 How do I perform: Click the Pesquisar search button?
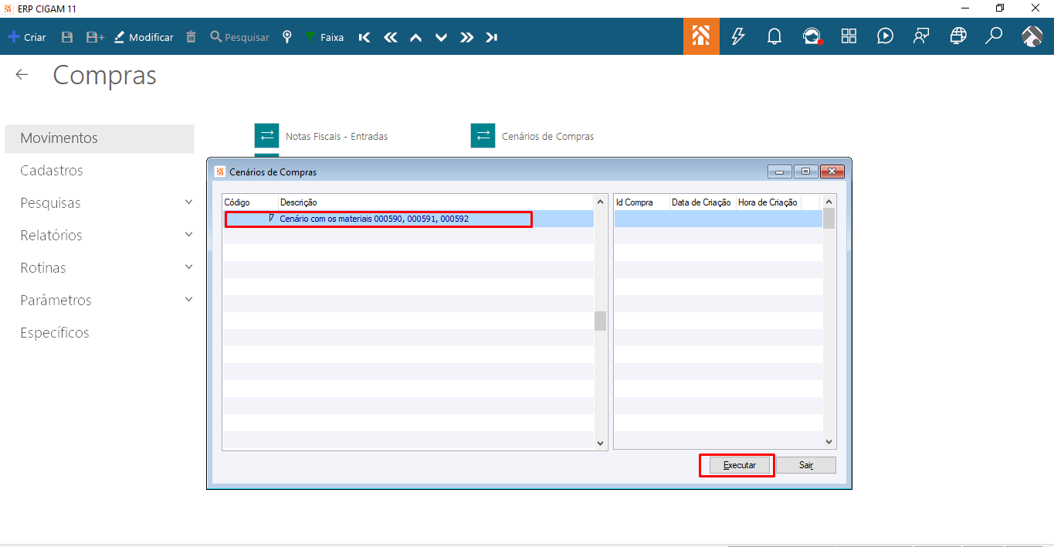(239, 37)
